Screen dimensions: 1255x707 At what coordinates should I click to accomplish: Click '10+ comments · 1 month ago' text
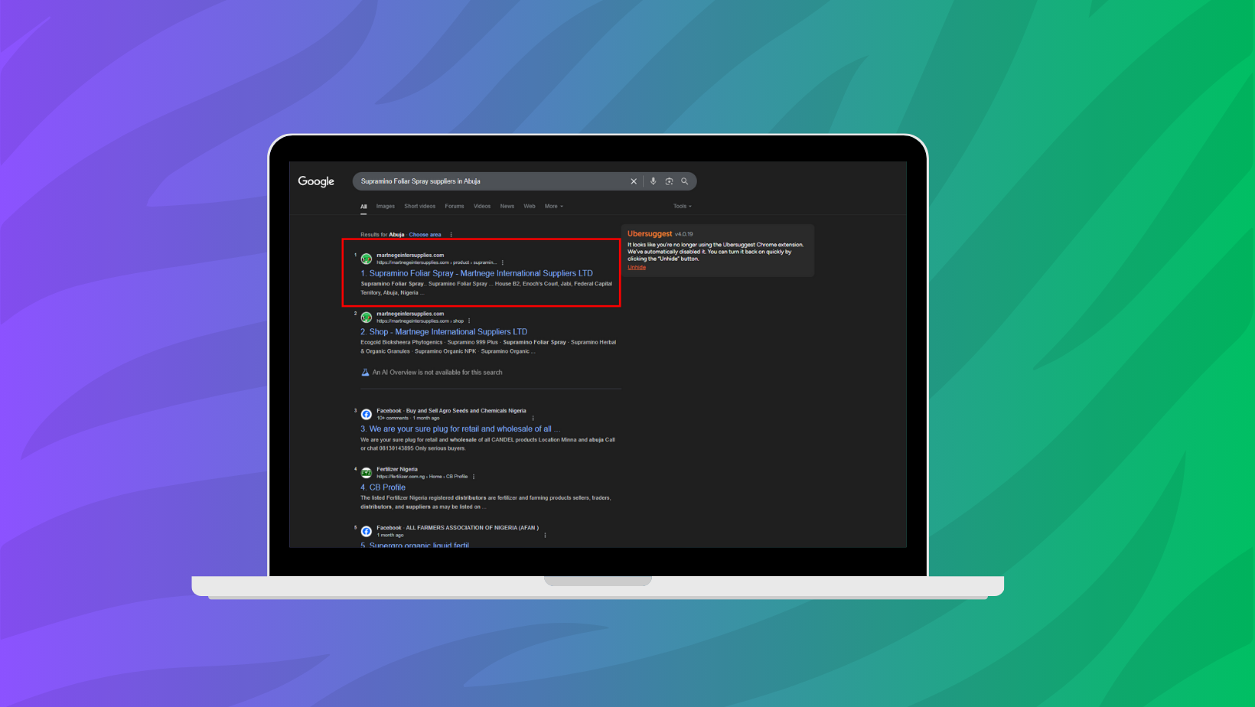coord(408,419)
